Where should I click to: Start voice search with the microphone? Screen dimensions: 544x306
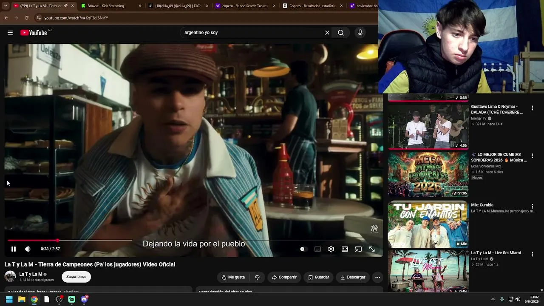tap(360, 33)
